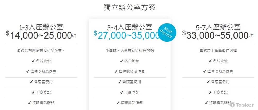Viewport: 258px width, 110px height.
Task: Select the 1-3人座辦公室 plan title
Action: [41, 27]
